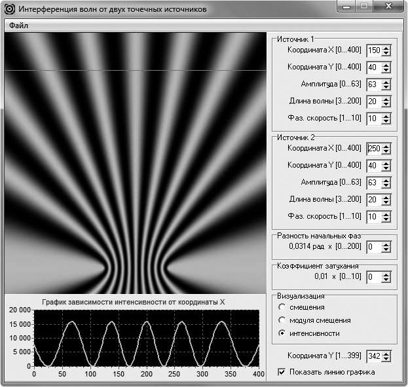Increase Source 1 Координата X value
This screenshot has height=387, width=408.
pyautogui.click(x=386, y=48)
